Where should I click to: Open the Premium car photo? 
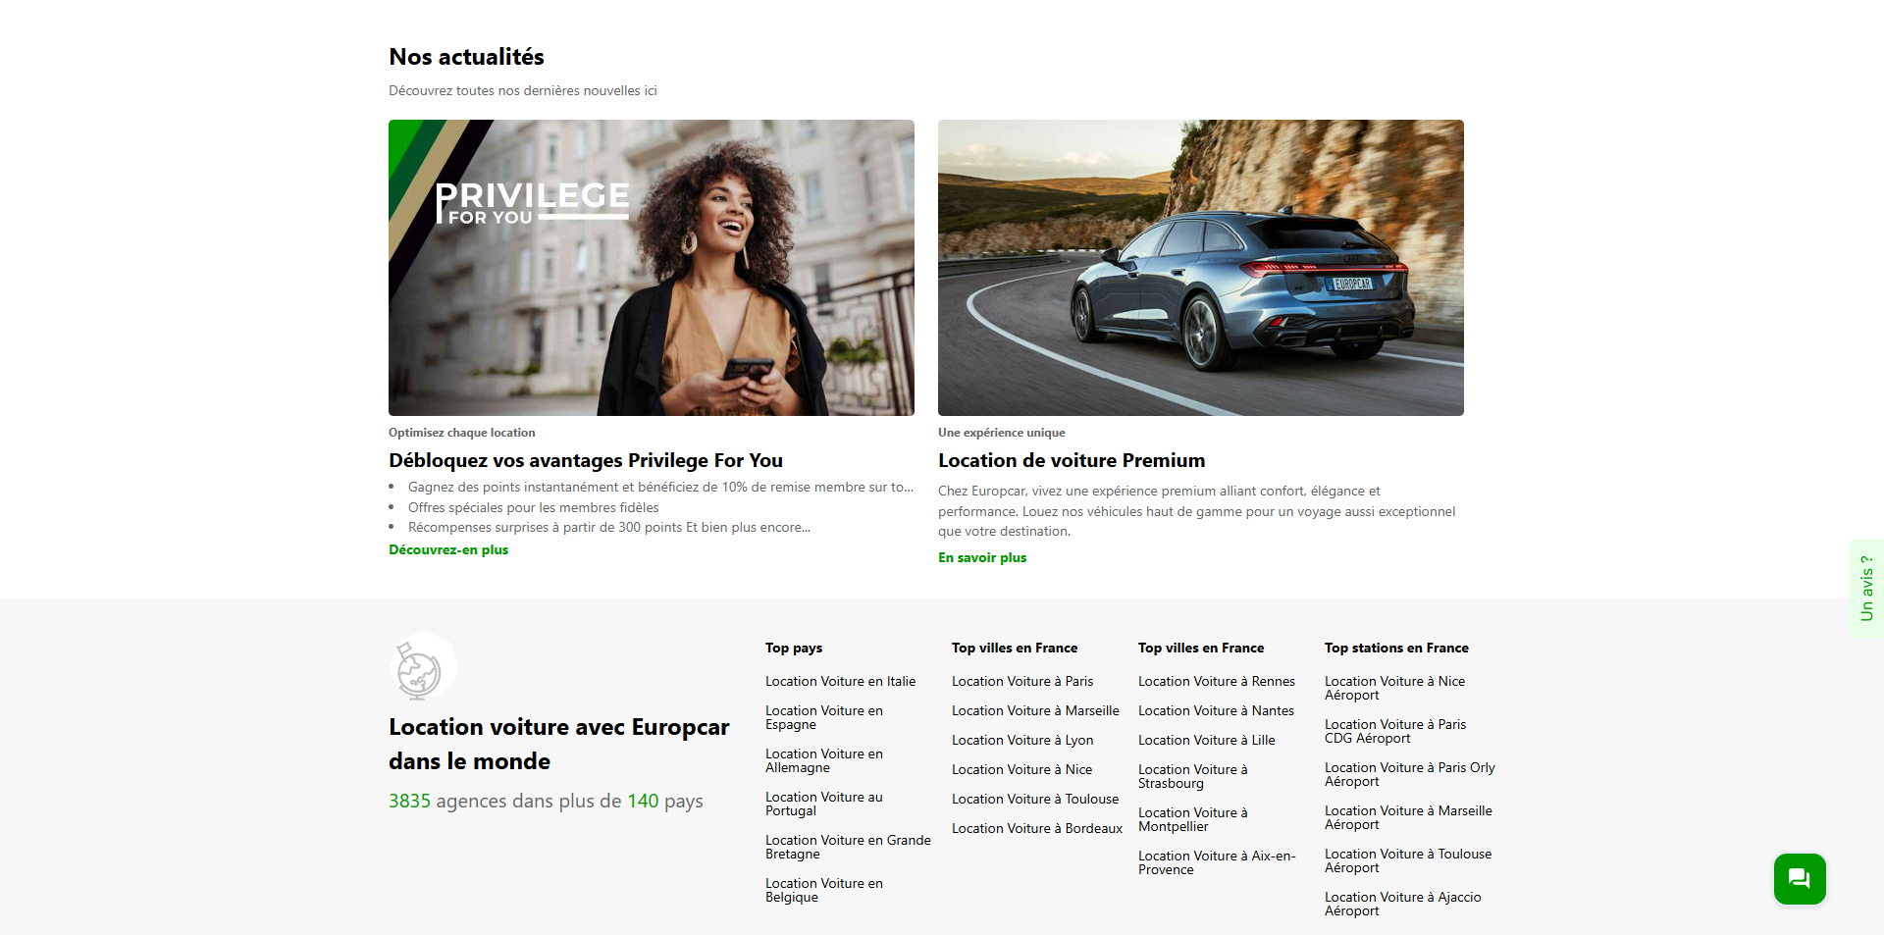click(1201, 268)
